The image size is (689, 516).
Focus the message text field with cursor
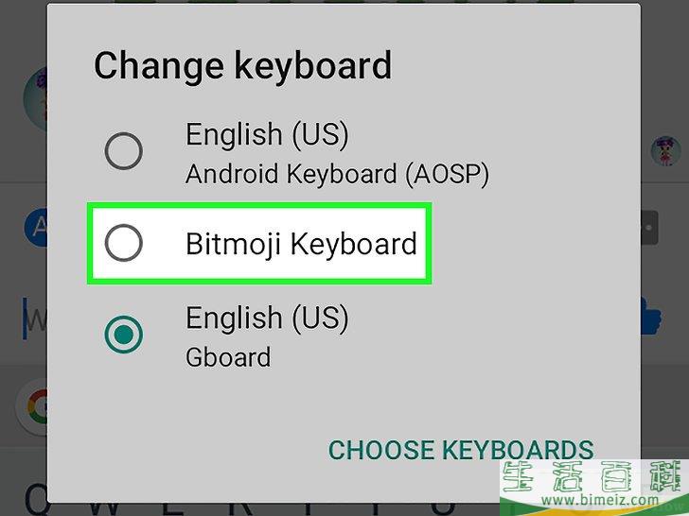point(34,319)
